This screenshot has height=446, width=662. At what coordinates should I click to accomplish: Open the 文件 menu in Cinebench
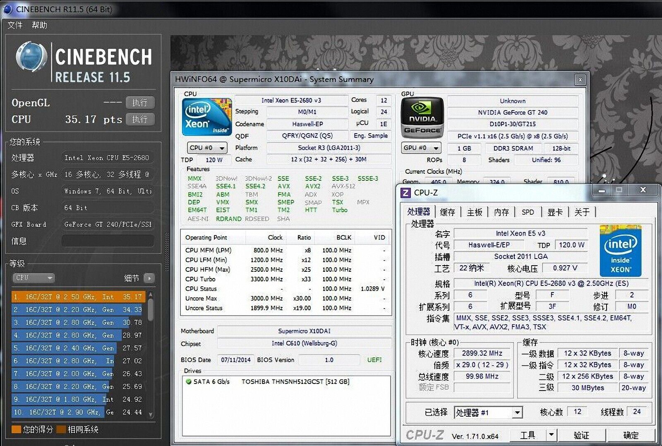[x=15, y=25]
